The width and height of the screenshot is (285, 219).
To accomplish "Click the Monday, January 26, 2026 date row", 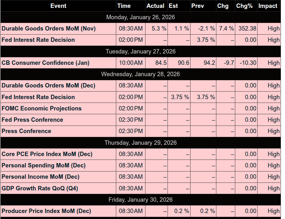I will 140,17.
